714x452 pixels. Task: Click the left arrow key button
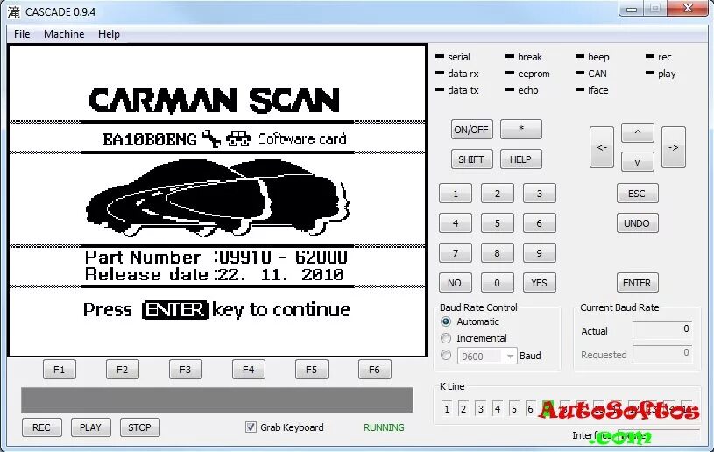602,147
